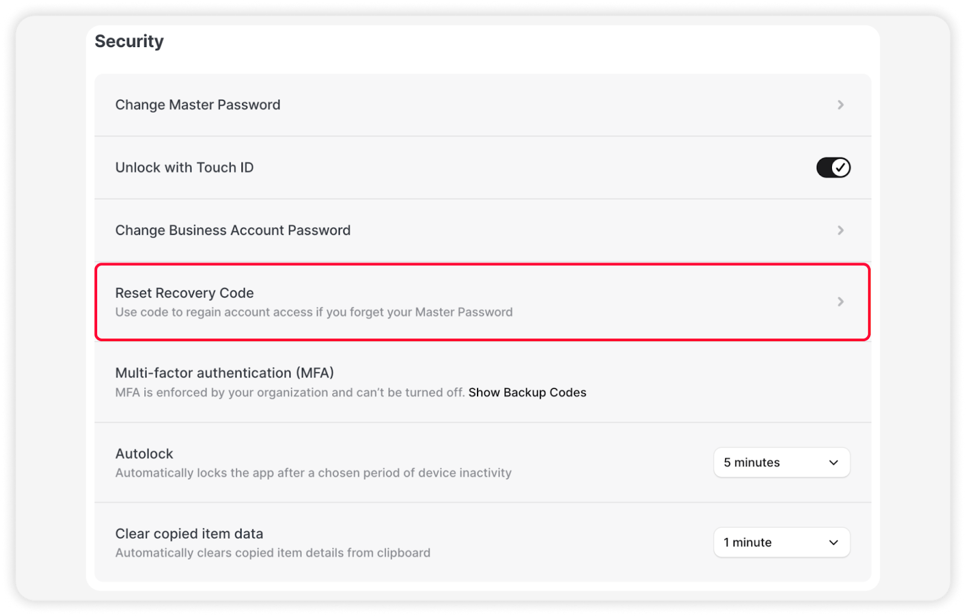
Task: Change the clipboard clear time from 1 minute
Action: [781, 542]
